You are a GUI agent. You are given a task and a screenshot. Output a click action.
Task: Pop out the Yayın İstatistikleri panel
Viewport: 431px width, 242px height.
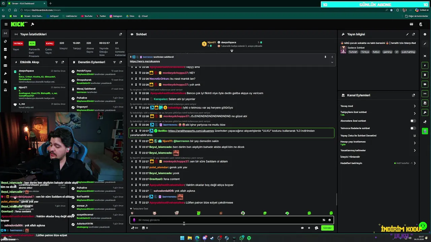(121, 34)
